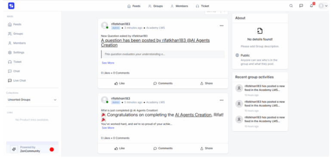This screenshot has width=333, height=161.
Task: Click the Members person icon in sidebar
Action: [x=10, y=43]
